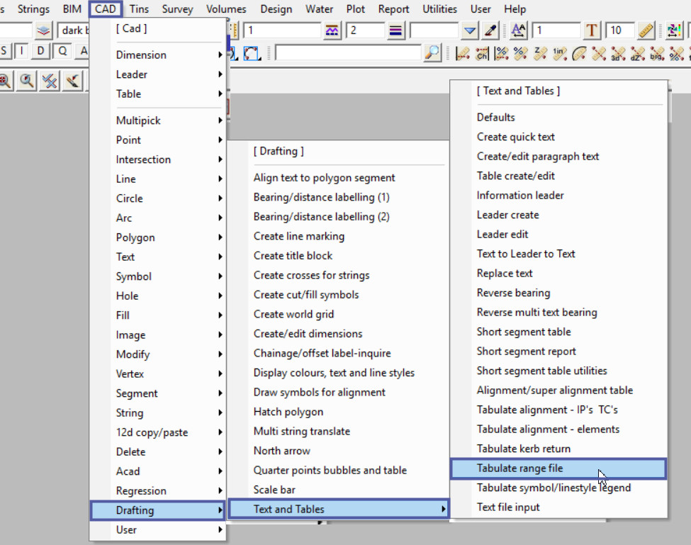Click the magnifying glass search icon
The height and width of the screenshot is (545, 691).
click(432, 53)
